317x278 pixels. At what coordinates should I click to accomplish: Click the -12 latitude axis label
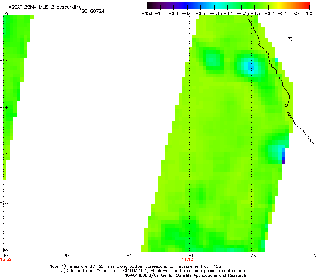(4, 61)
